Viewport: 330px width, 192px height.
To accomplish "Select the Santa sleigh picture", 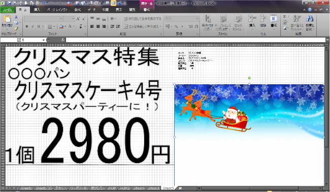I will 249,135.
